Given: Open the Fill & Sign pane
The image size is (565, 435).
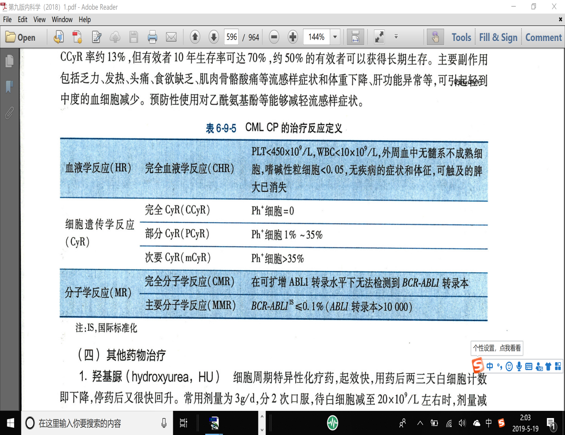Looking at the screenshot, I should (x=498, y=37).
